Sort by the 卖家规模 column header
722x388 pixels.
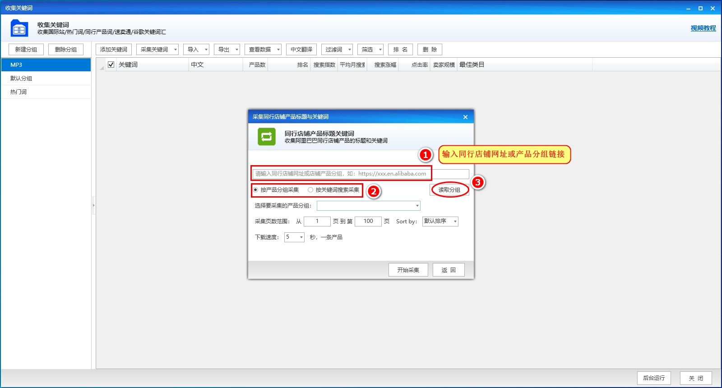tap(444, 65)
